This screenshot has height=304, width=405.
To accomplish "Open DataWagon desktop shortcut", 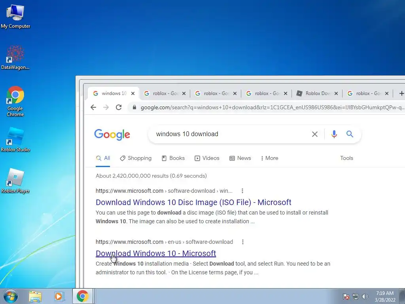I will pyautogui.click(x=15, y=57).
